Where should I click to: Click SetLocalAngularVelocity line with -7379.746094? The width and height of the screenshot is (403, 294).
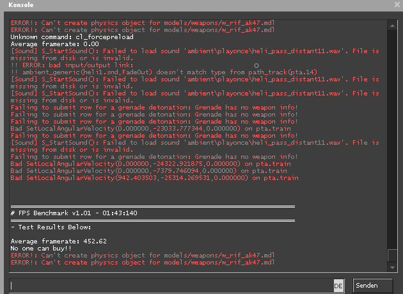[149, 170]
